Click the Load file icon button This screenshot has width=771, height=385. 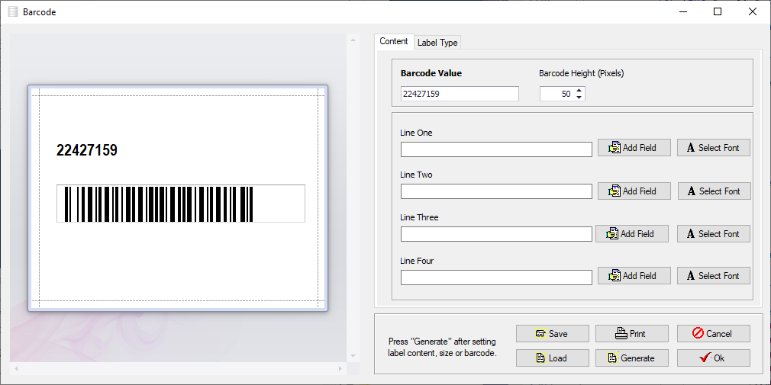pos(552,358)
